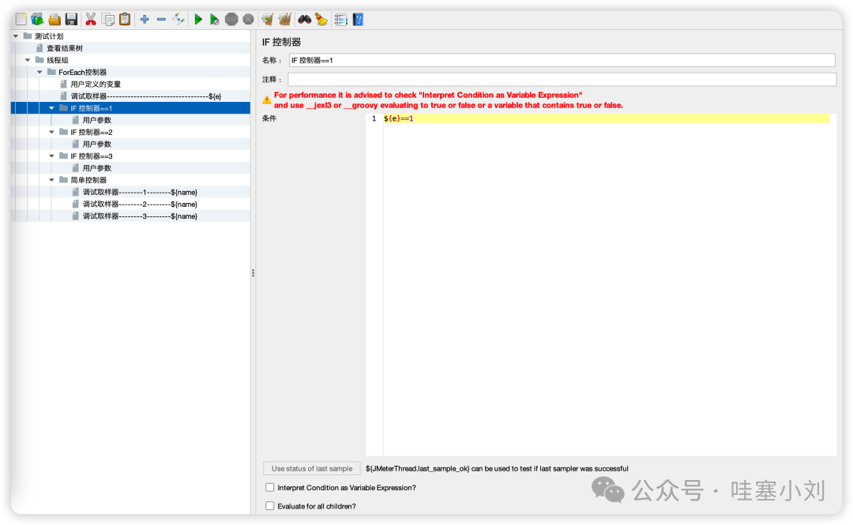Screen dimensions: 853x525
Task: Click the New test plan icon
Action: pyautogui.click(x=21, y=20)
